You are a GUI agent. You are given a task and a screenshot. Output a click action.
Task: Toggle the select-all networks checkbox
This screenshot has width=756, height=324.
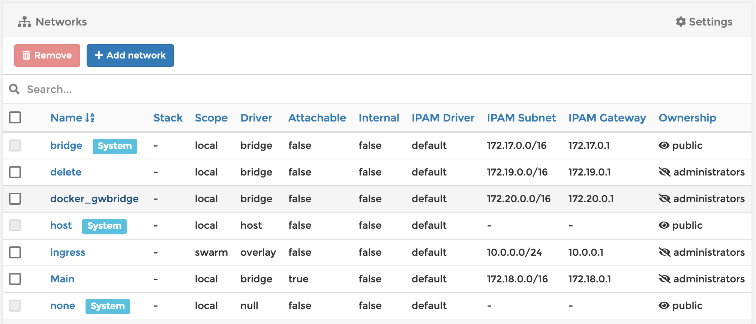(x=15, y=117)
